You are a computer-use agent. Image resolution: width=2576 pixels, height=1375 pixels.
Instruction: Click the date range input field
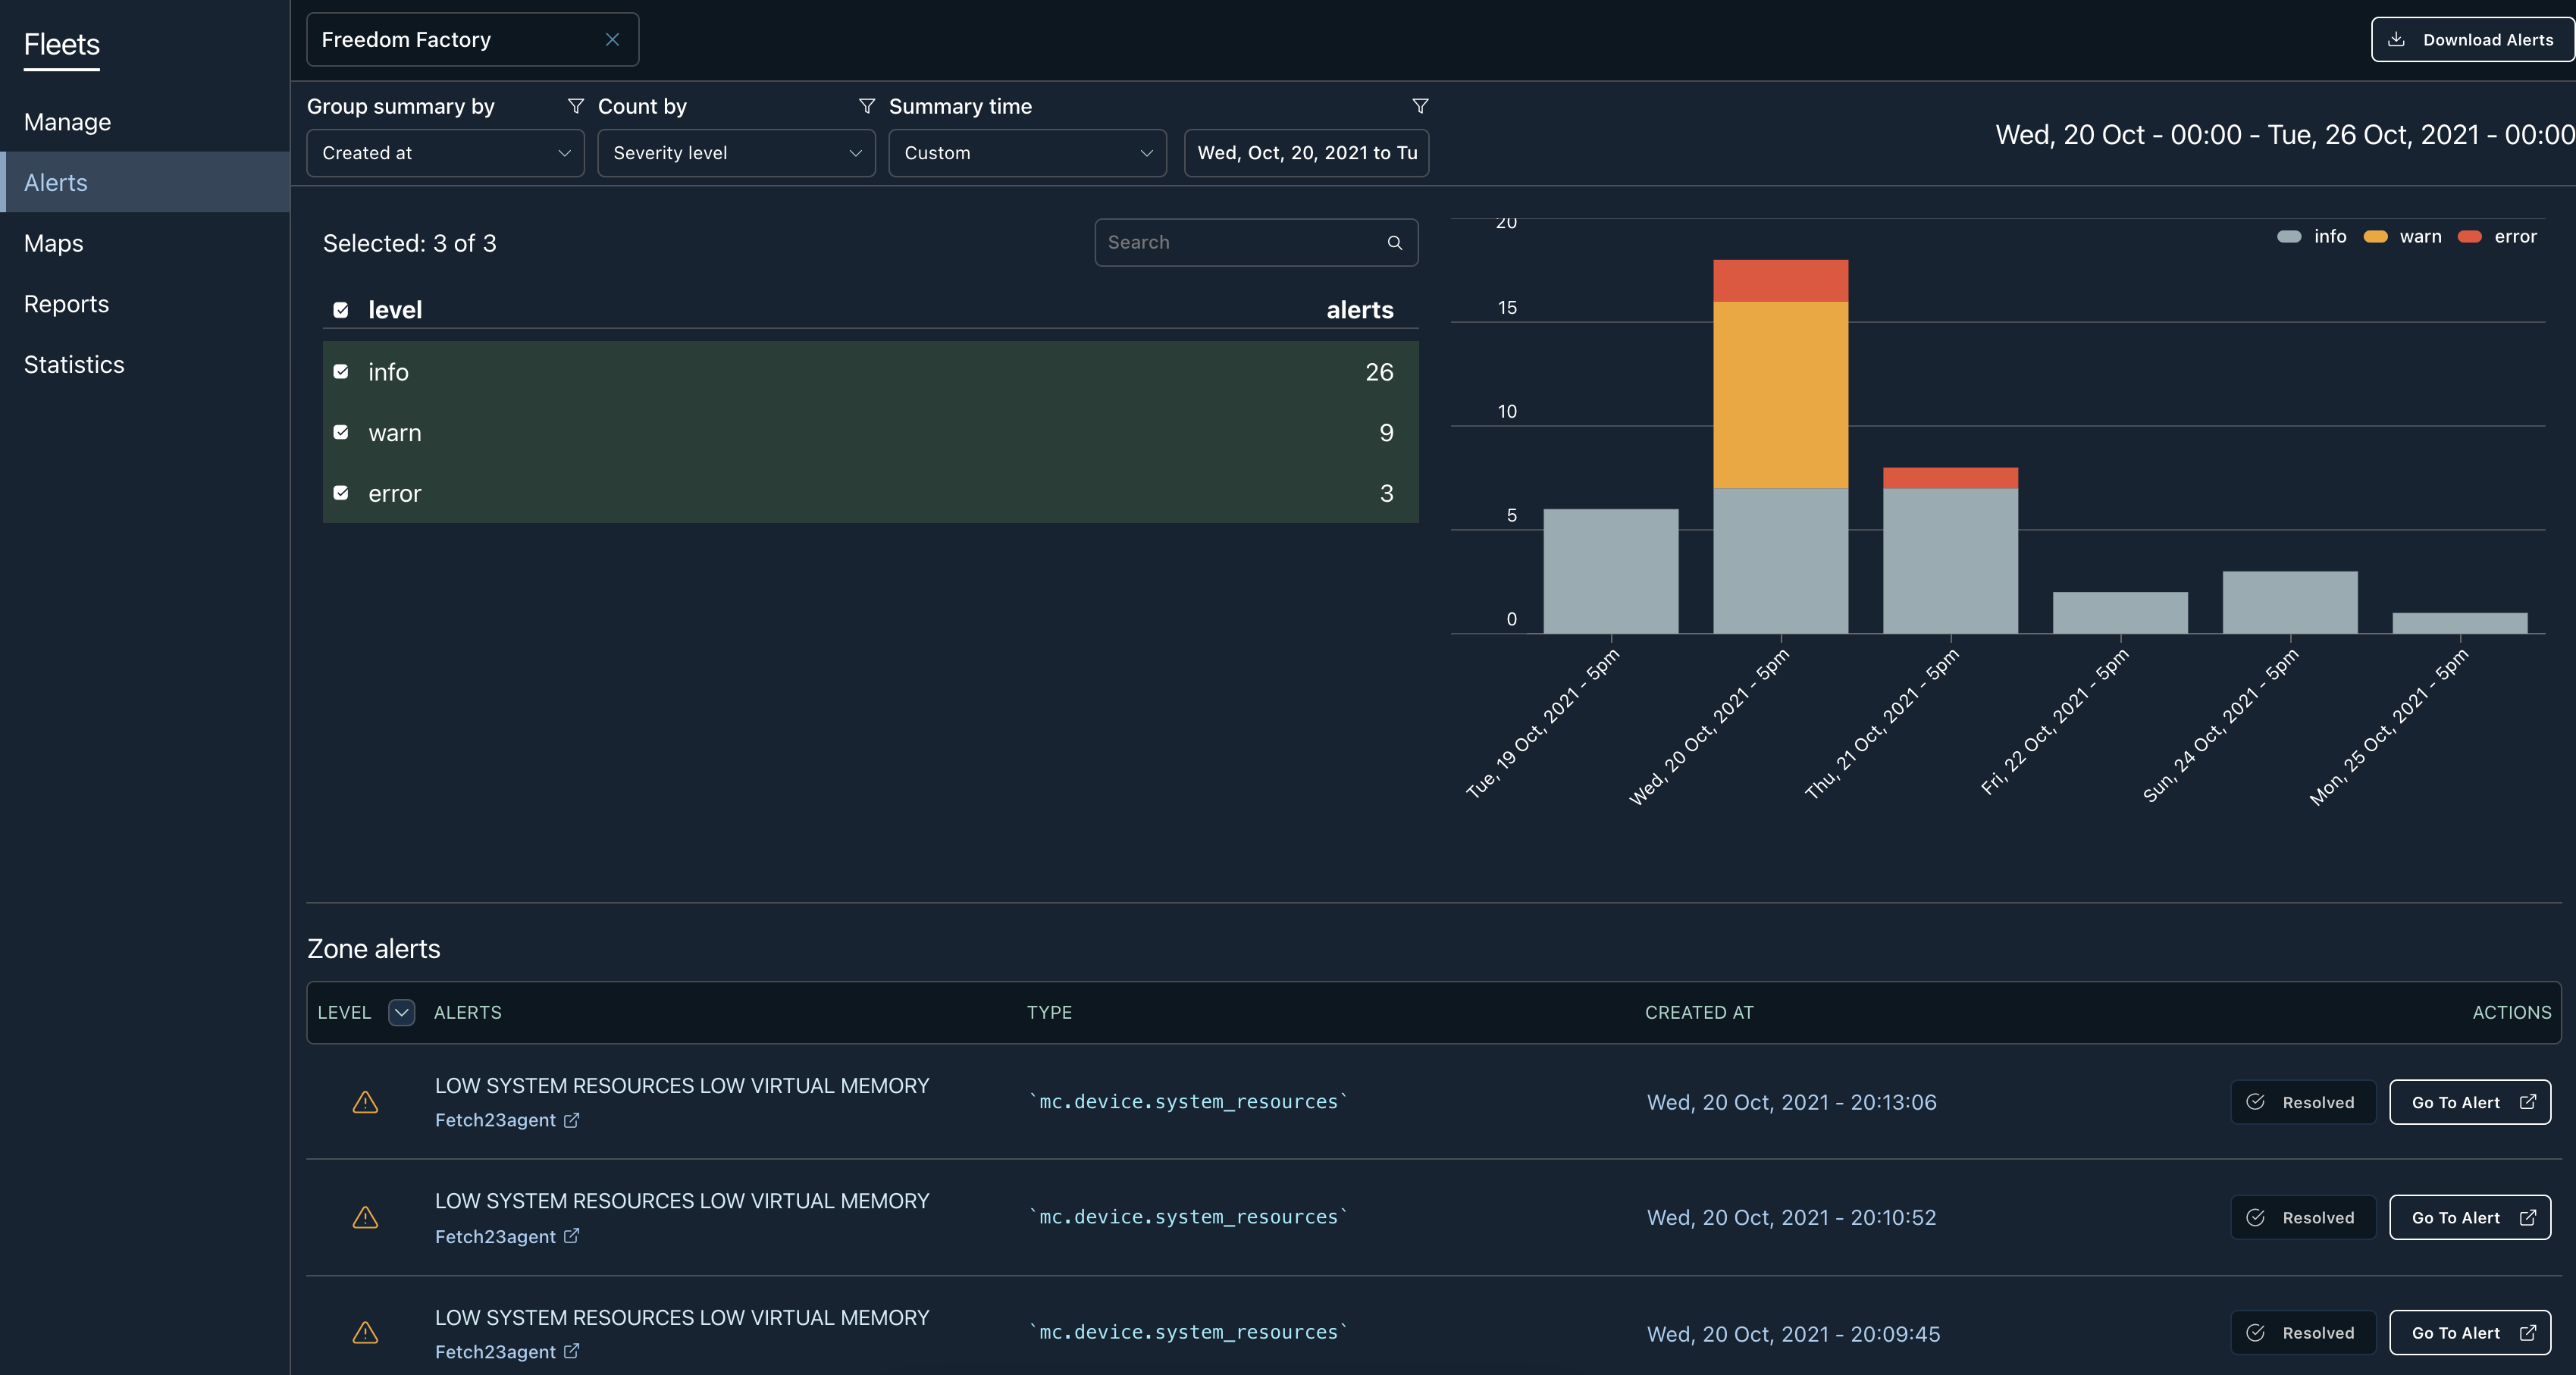(1306, 153)
